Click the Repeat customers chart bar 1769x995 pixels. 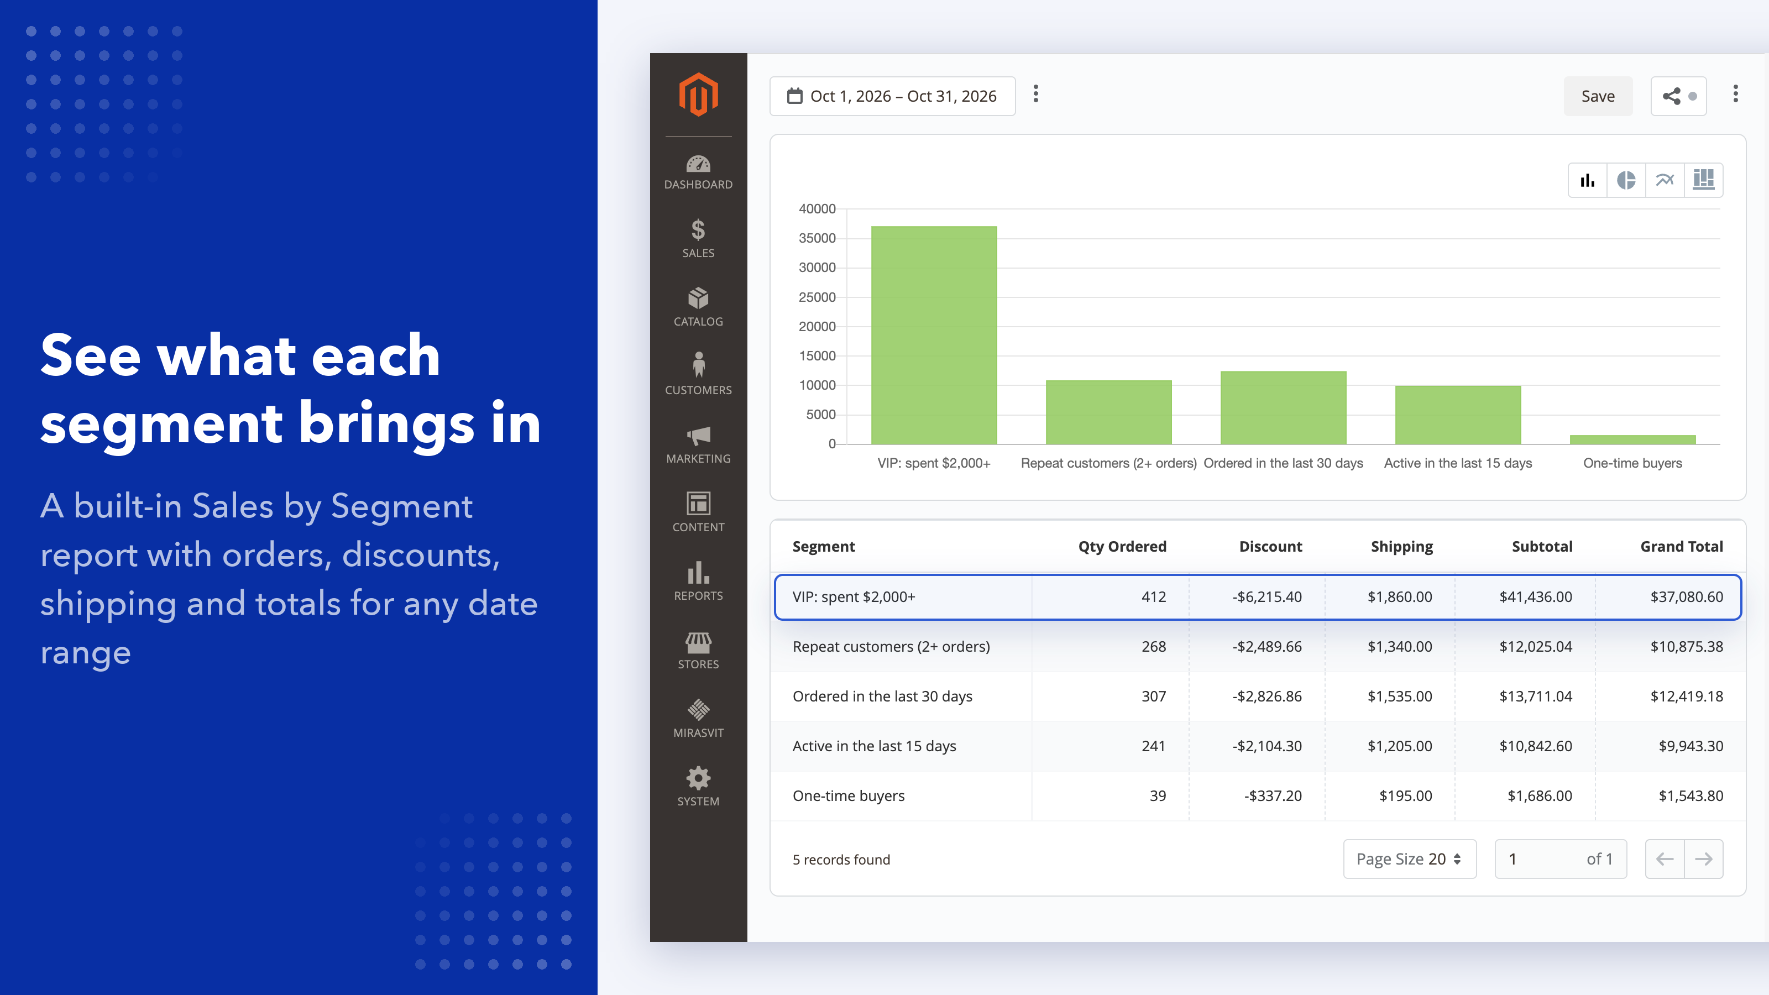coord(1108,412)
